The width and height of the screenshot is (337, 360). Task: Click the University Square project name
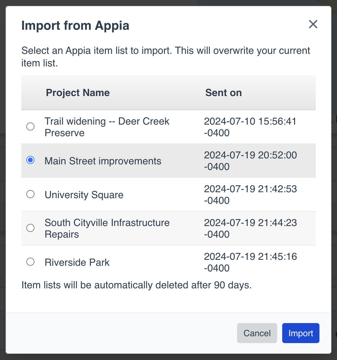pyautogui.click(x=84, y=194)
